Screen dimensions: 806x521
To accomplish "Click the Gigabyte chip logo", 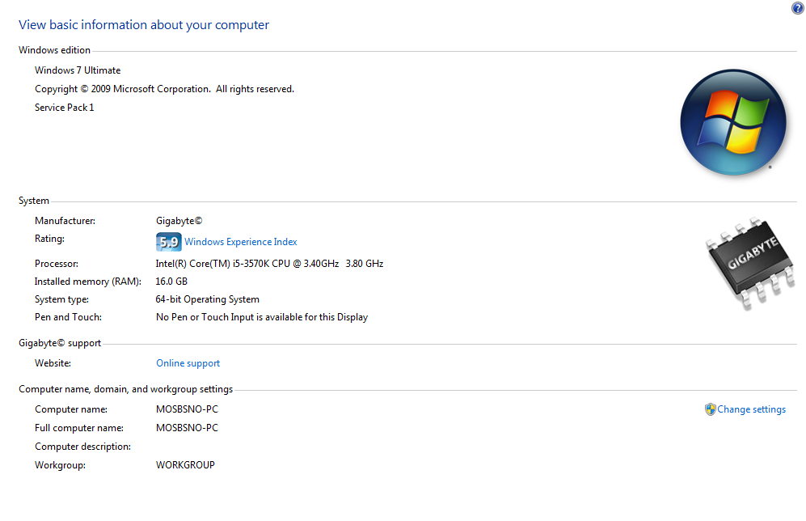I will coord(751,263).
